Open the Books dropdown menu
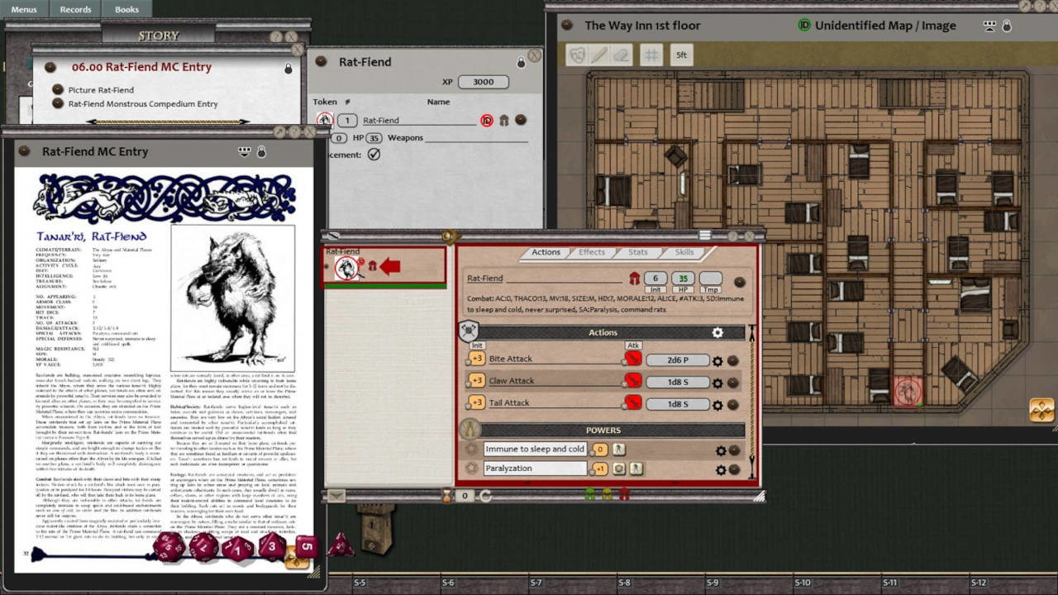The width and height of the screenshot is (1058, 595). [126, 9]
